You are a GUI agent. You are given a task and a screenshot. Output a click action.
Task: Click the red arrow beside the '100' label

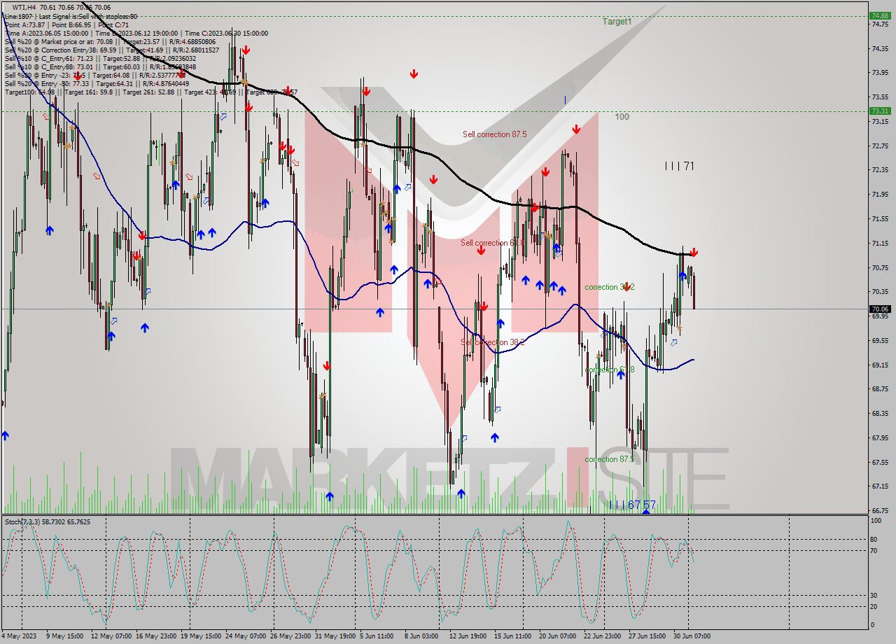pos(576,129)
